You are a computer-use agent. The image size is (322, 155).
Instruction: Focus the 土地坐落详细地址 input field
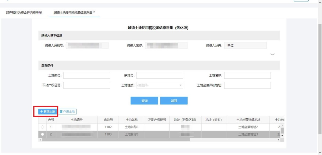click(x=247, y=85)
